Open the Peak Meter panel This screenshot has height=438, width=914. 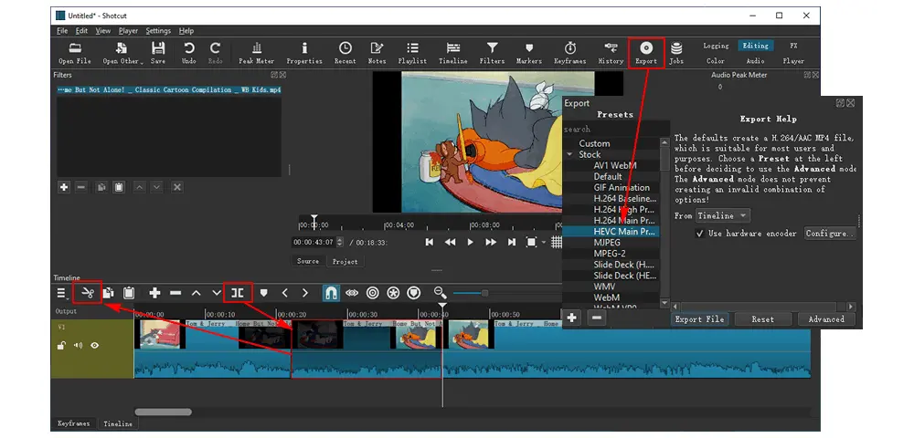click(x=257, y=53)
